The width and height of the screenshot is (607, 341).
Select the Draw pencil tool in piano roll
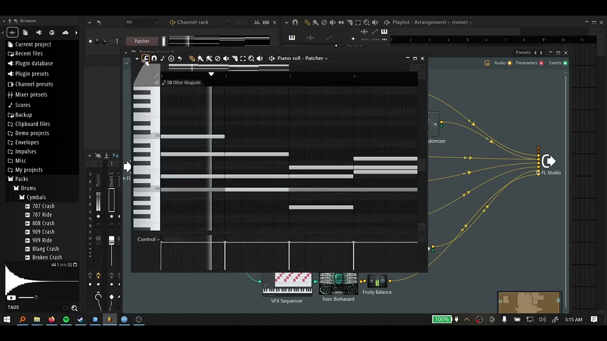pos(192,58)
